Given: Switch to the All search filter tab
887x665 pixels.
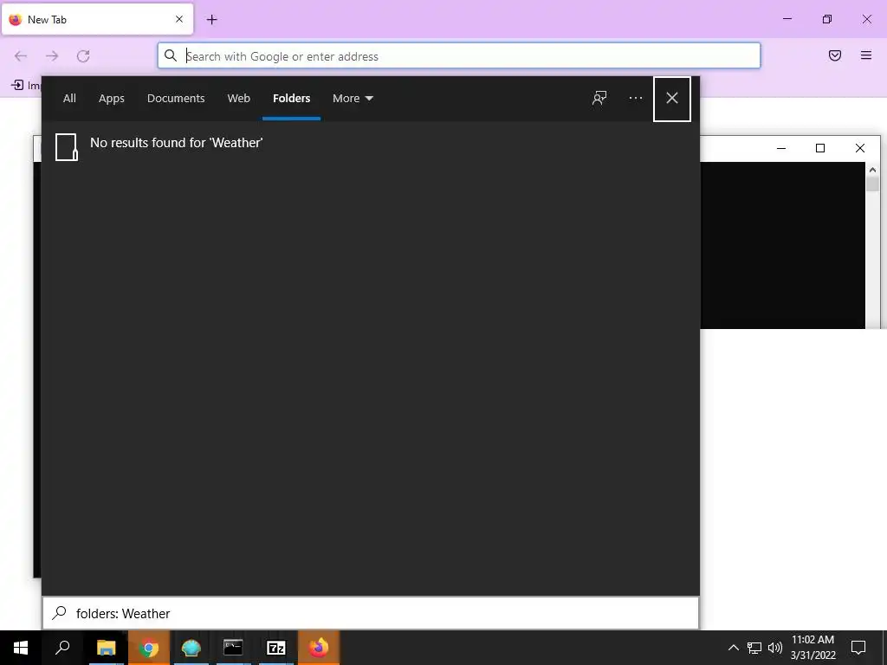Looking at the screenshot, I should click(69, 99).
